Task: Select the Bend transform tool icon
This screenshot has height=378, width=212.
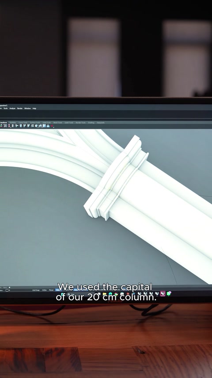Action: (25, 126)
